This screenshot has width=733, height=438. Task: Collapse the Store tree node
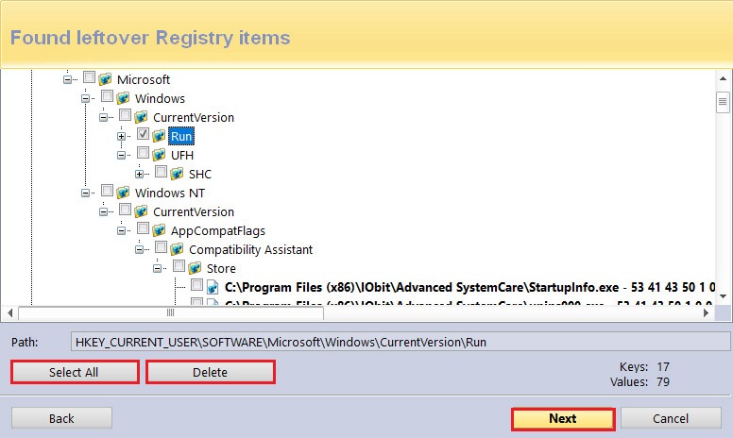click(x=158, y=268)
